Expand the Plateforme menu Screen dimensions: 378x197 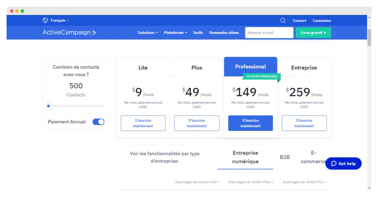175,33
